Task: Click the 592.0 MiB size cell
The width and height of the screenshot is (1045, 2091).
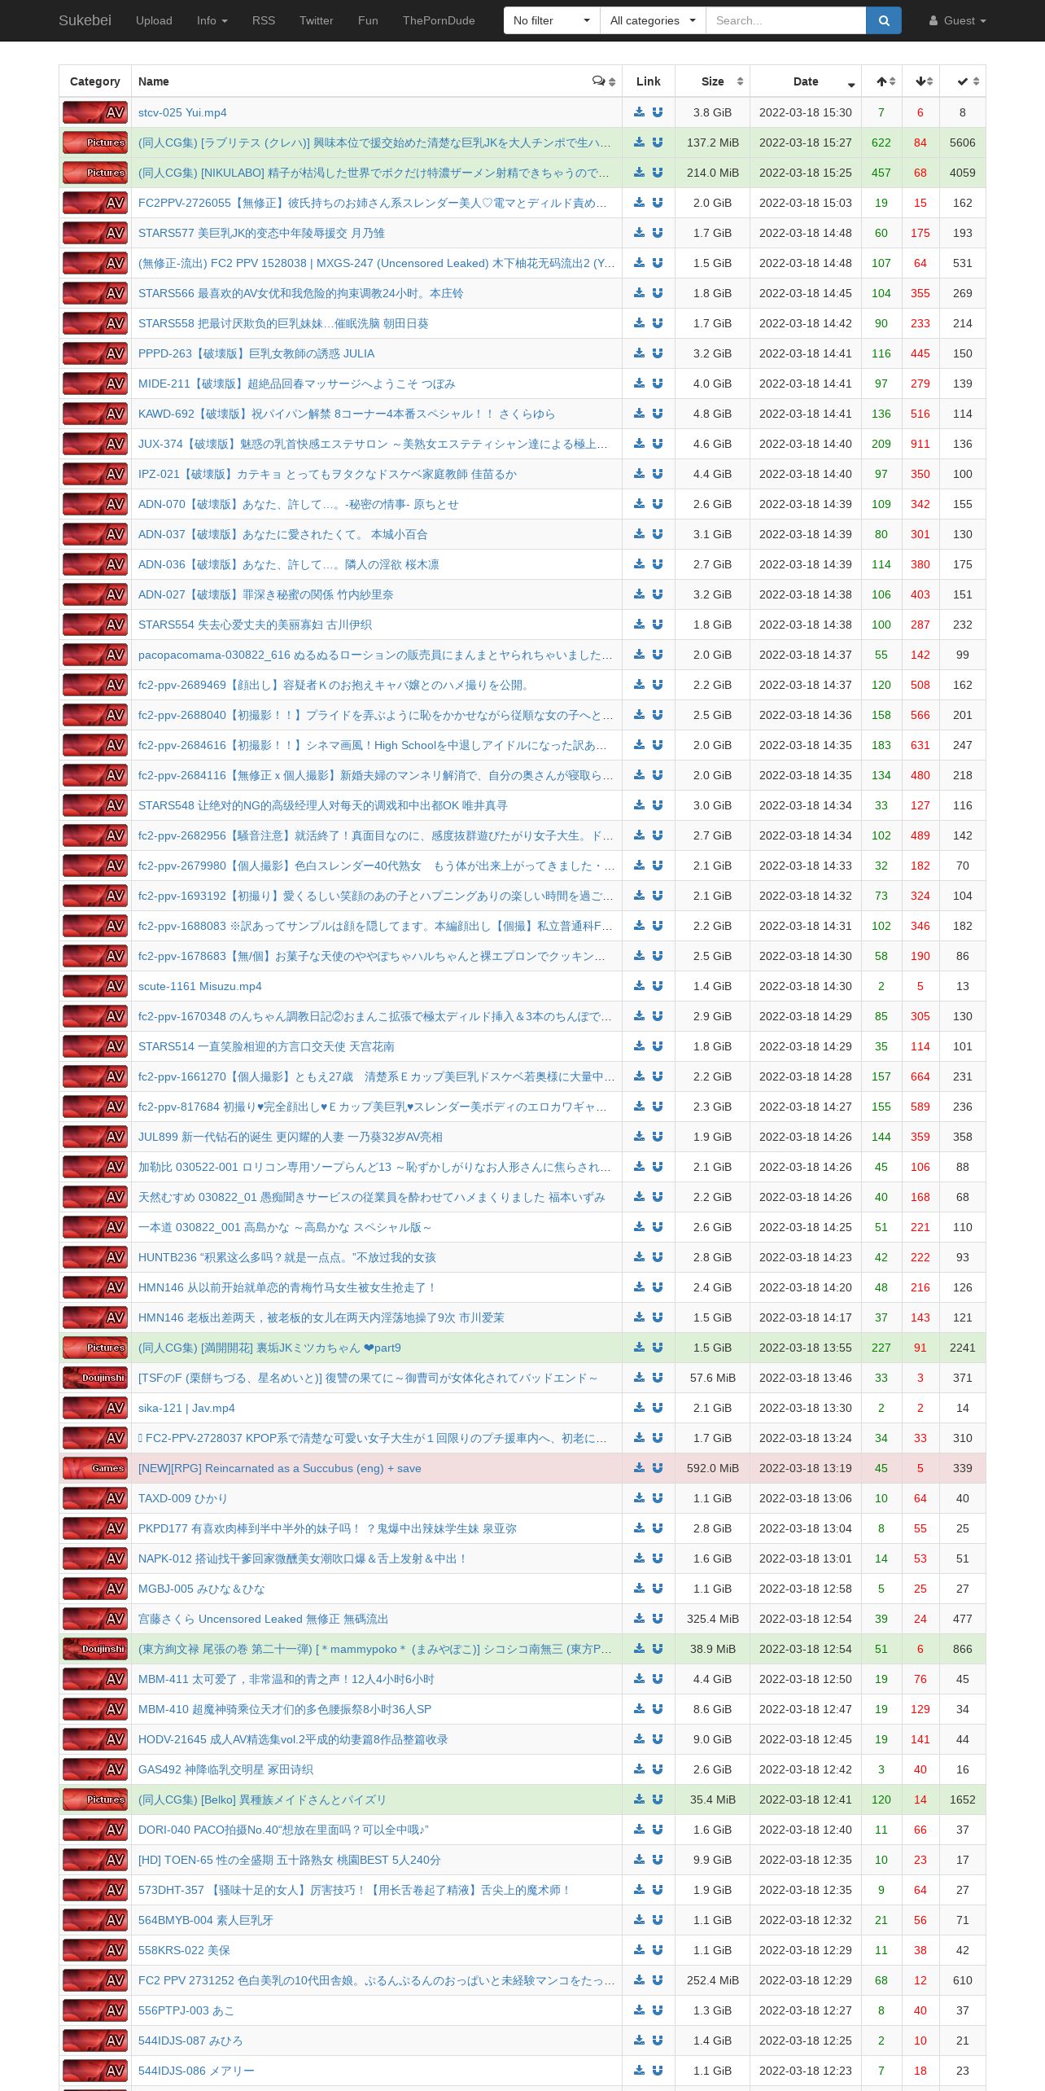Action: pyautogui.click(x=712, y=1468)
